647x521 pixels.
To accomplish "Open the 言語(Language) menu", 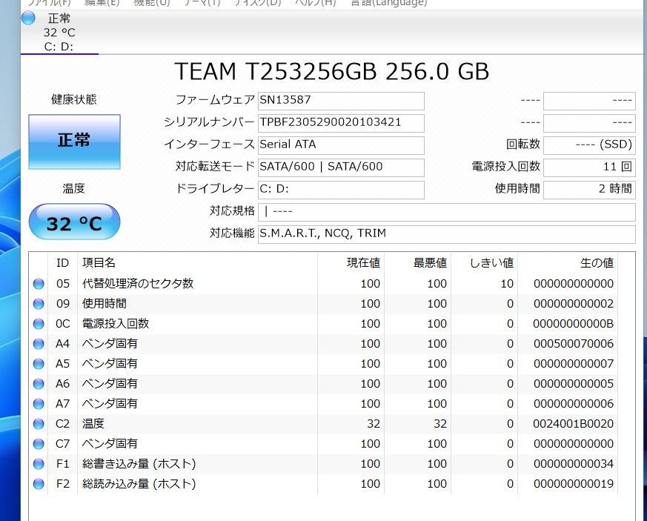I will (x=387, y=2).
